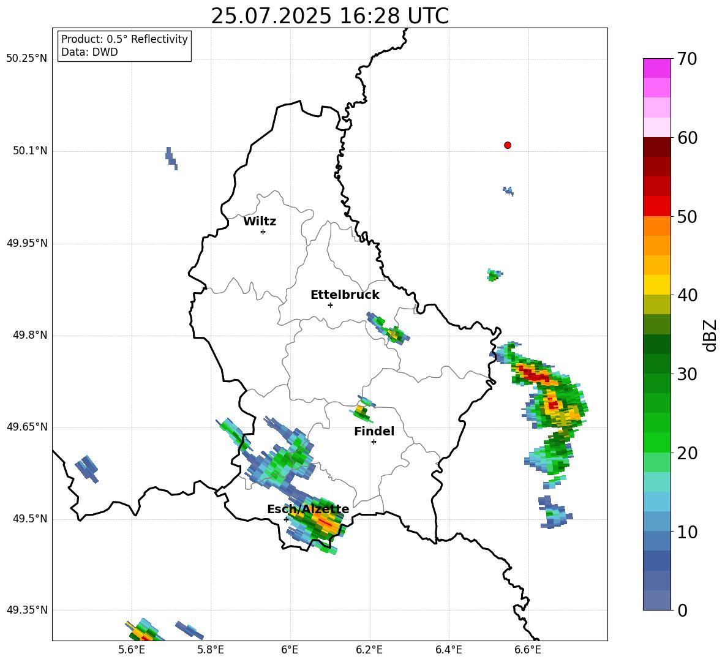The image size is (725, 662).
Task: Click the 60 dBZ colorbar label
Action: click(x=686, y=138)
